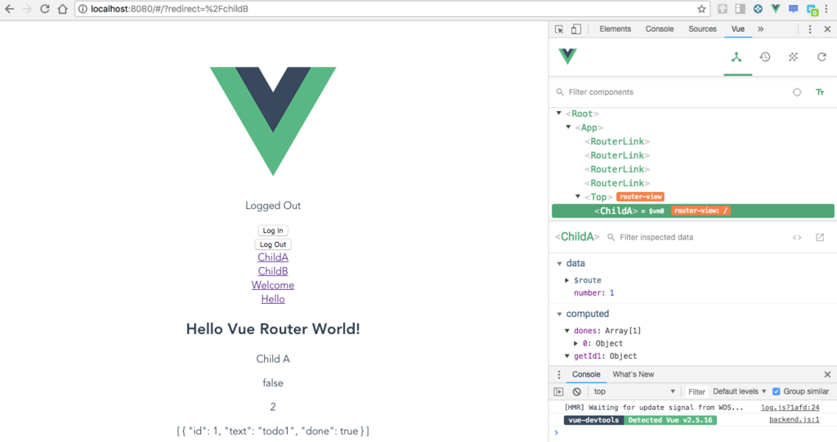This screenshot has height=442, width=837.
Task: Follow the ChildB link on the page
Action: [273, 271]
